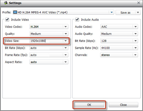The image size is (143, 111).
Task: Expand the video Bit Rate auto dropdown
Action: [49, 48]
